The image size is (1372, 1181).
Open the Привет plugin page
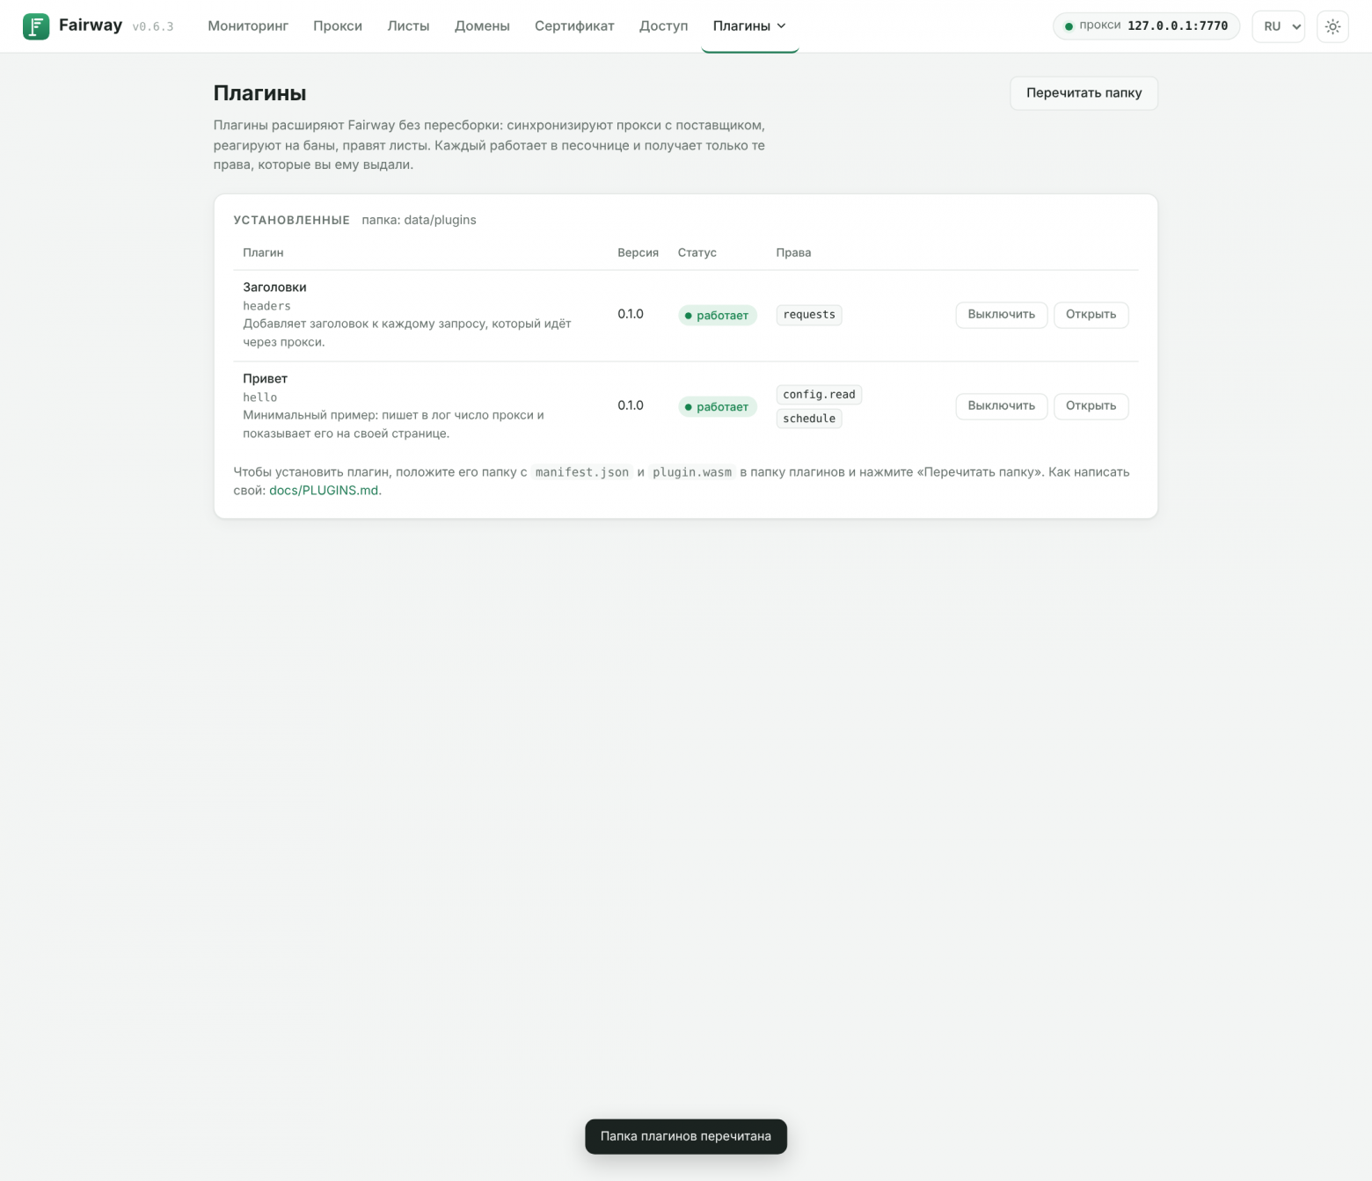click(1091, 406)
